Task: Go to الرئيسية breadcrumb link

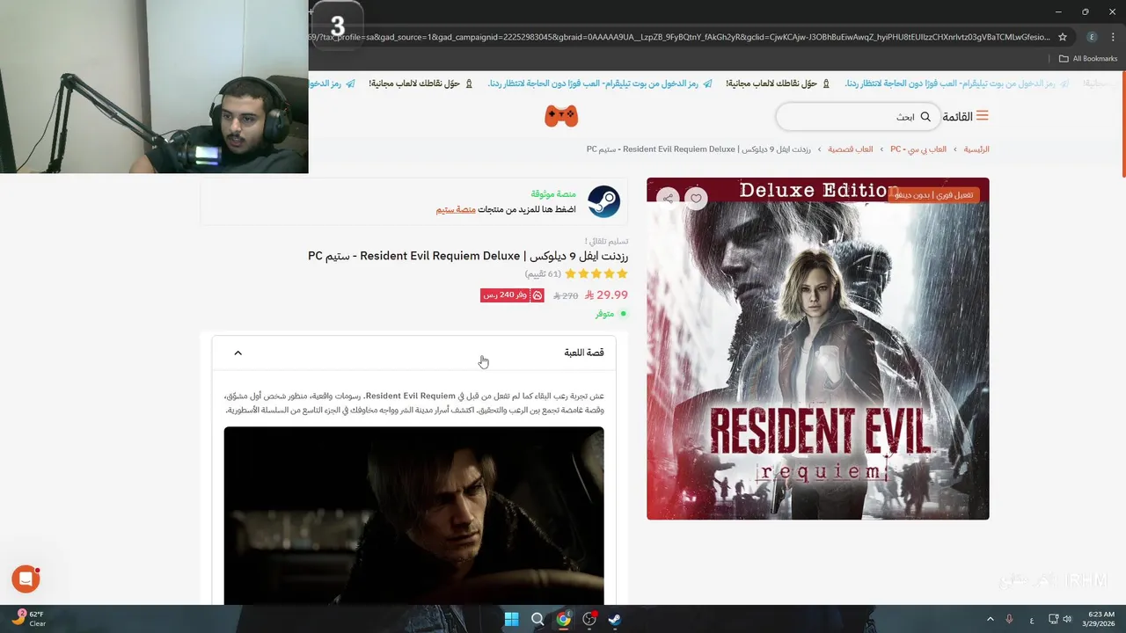Action: click(976, 149)
